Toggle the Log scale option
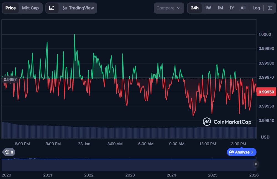 click(x=256, y=8)
